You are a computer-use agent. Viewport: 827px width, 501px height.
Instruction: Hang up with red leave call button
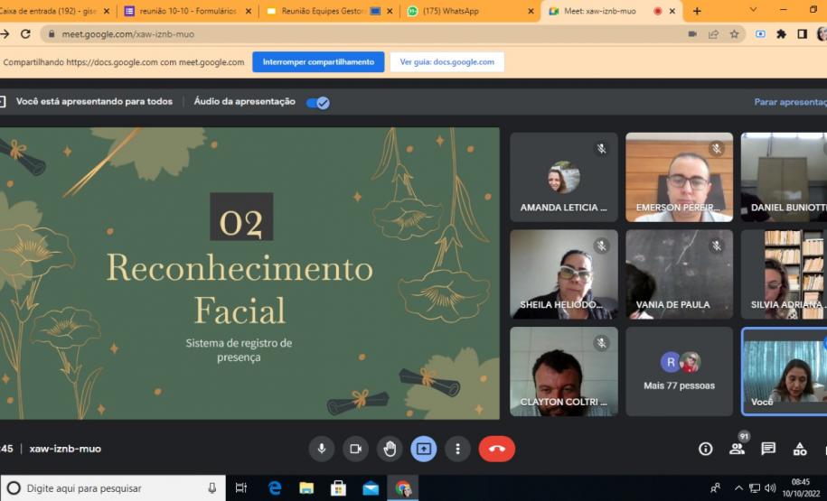(x=496, y=449)
